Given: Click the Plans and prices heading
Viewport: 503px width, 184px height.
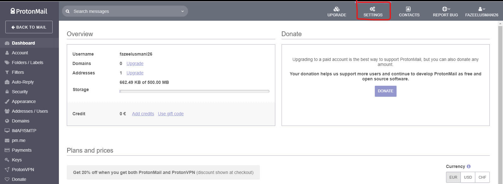Looking at the screenshot, I should (90, 150).
